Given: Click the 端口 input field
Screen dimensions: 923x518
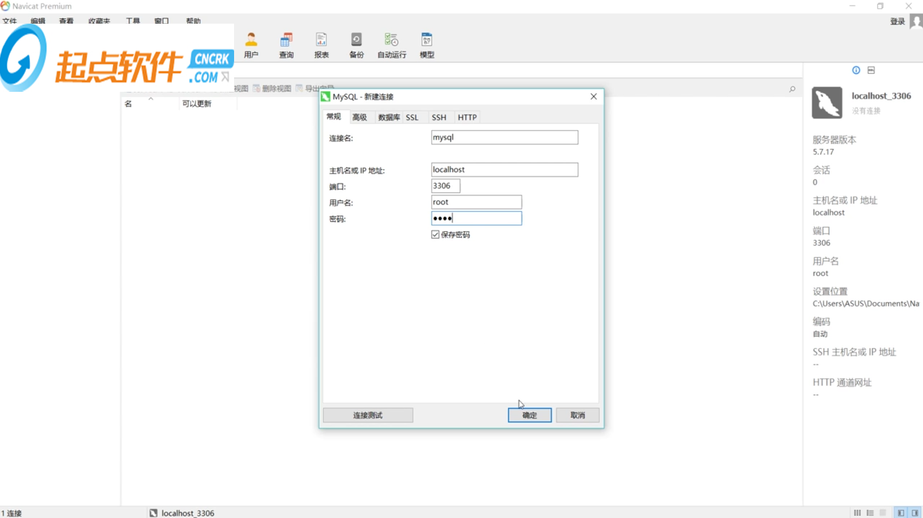Looking at the screenshot, I should pos(446,186).
